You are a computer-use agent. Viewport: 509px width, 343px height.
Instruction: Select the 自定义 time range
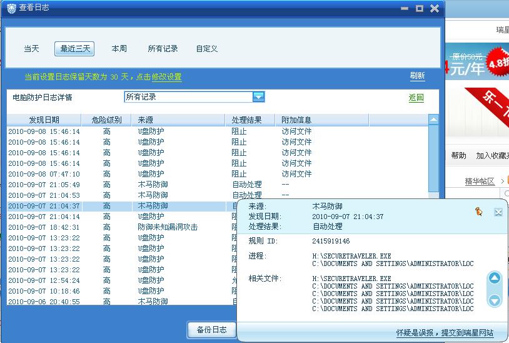pos(207,49)
